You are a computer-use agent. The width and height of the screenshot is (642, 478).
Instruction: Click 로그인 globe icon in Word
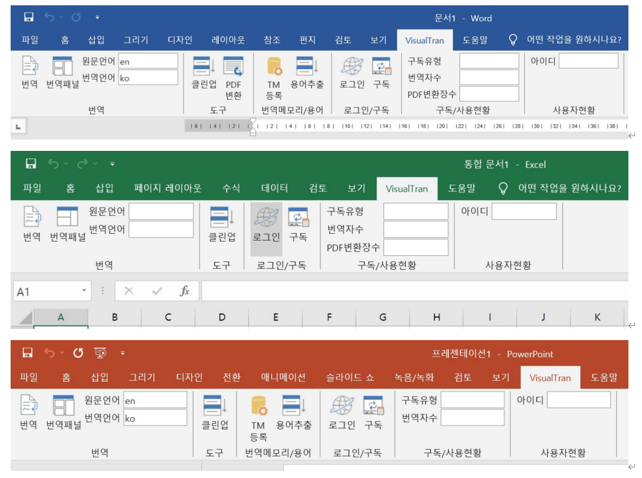(352, 72)
